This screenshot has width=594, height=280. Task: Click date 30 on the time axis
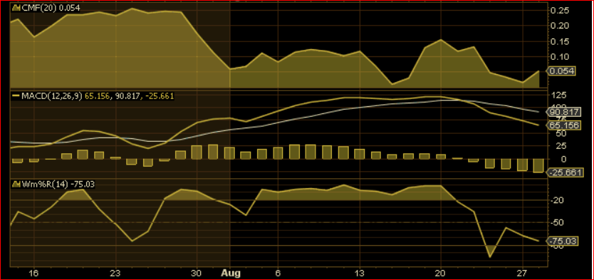pos(197,273)
